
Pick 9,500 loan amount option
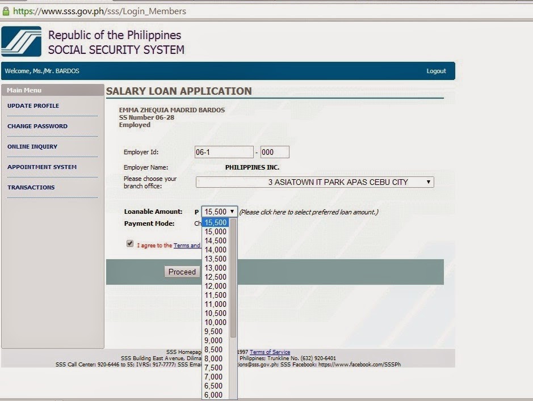point(216,331)
